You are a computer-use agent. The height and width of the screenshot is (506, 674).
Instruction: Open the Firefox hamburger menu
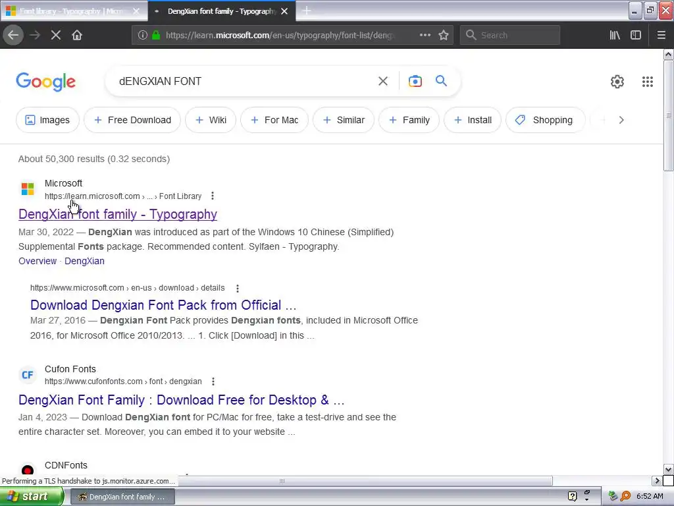pyautogui.click(x=661, y=35)
